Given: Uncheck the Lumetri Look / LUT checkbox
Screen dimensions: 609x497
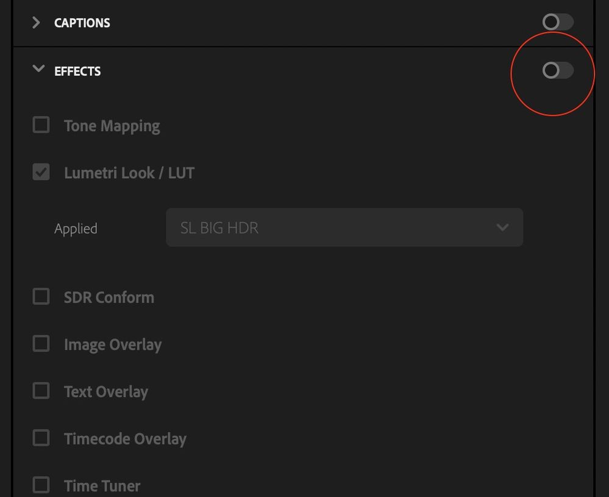Looking at the screenshot, I should (x=41, y=173).
